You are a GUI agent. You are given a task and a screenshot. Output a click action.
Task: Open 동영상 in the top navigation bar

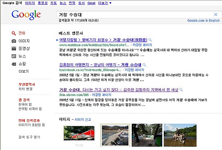(43, 3)
